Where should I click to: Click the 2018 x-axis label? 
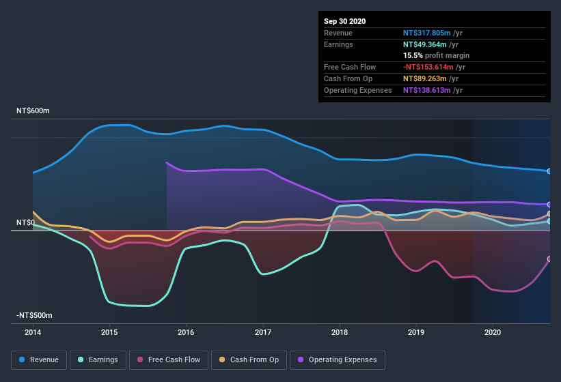340,332
